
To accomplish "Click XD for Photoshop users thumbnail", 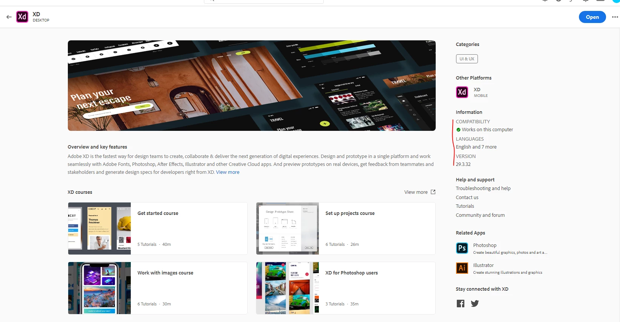I will click(x=288, y=288).
